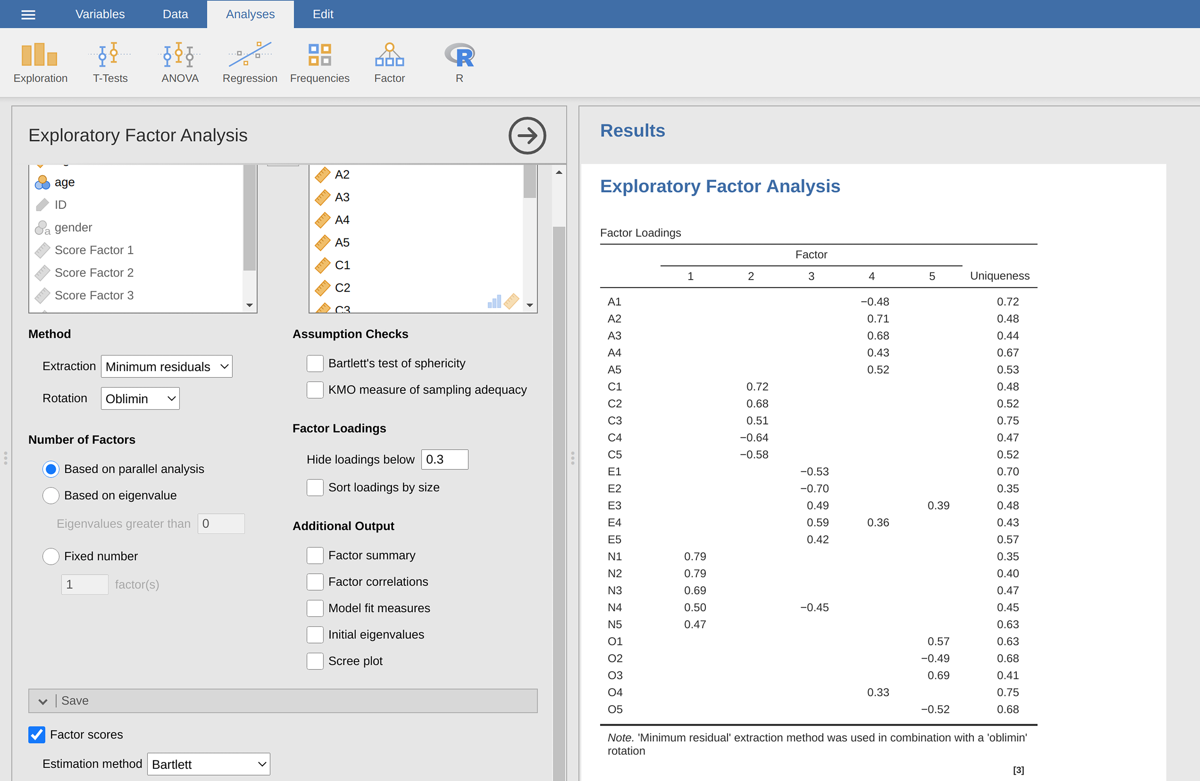Click the O3 row label
Screen dimensions: 1200x781
click(x=615, y=676)
